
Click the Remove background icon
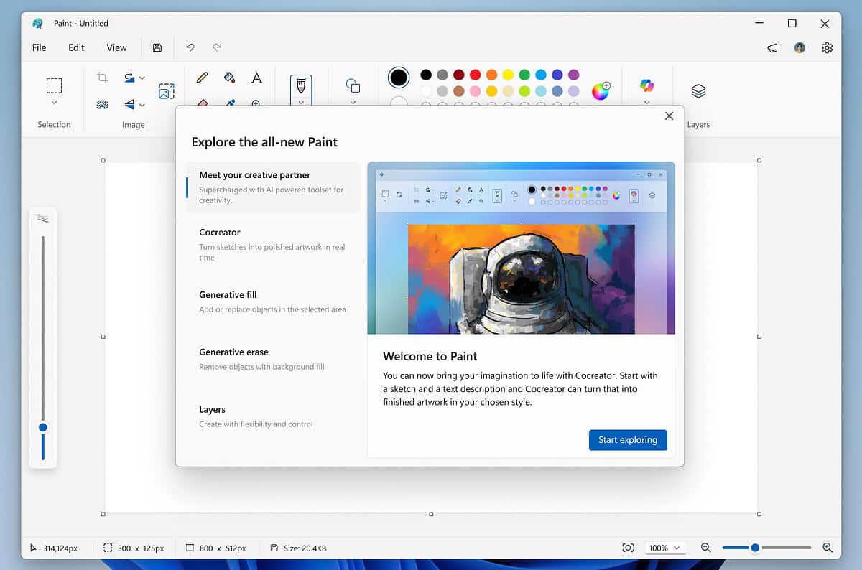click(103, 105)
